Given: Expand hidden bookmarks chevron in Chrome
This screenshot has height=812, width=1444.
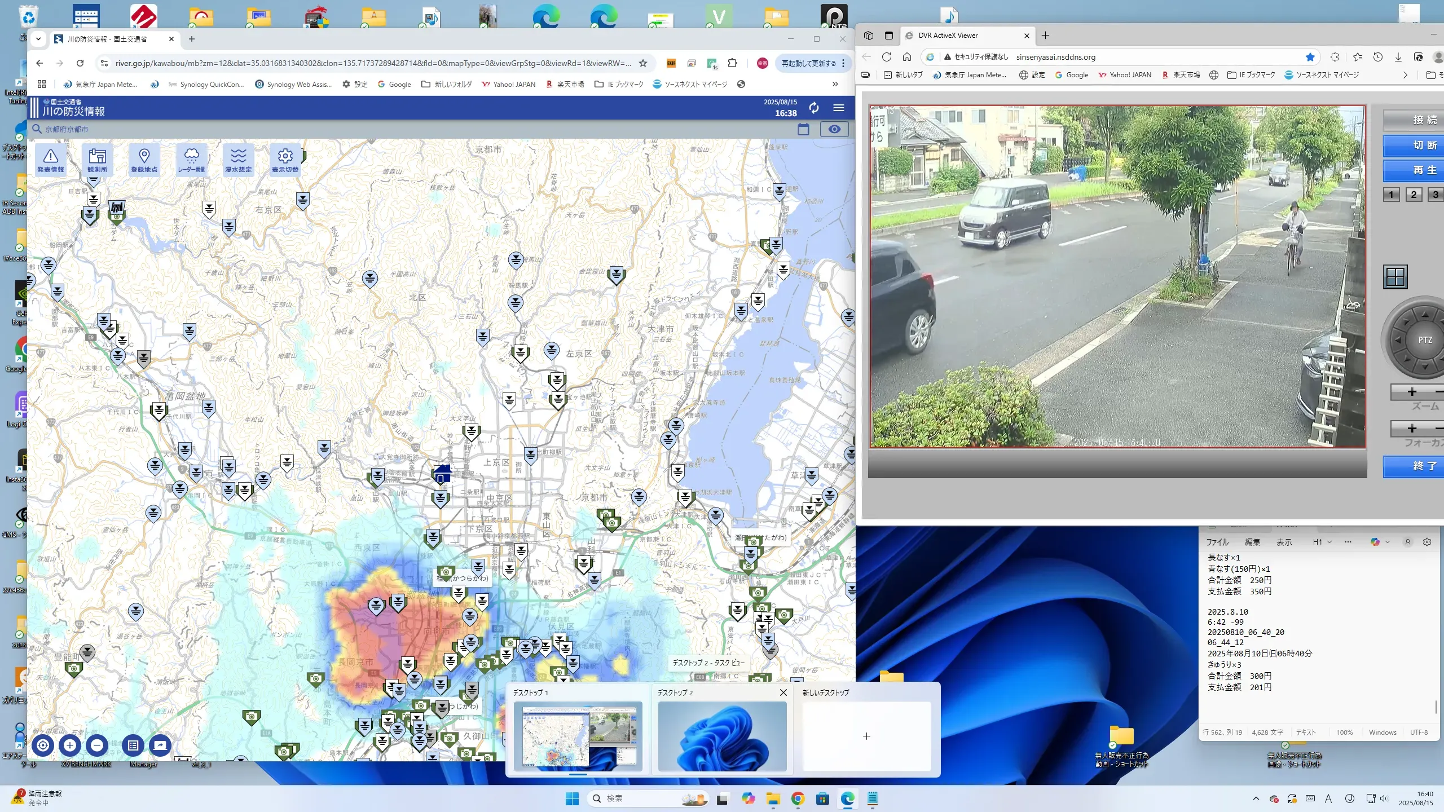Looking at the screenshot, I should pos(835,84).
